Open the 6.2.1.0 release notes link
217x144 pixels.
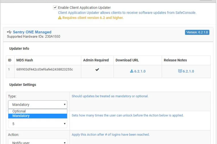point(186,71)
